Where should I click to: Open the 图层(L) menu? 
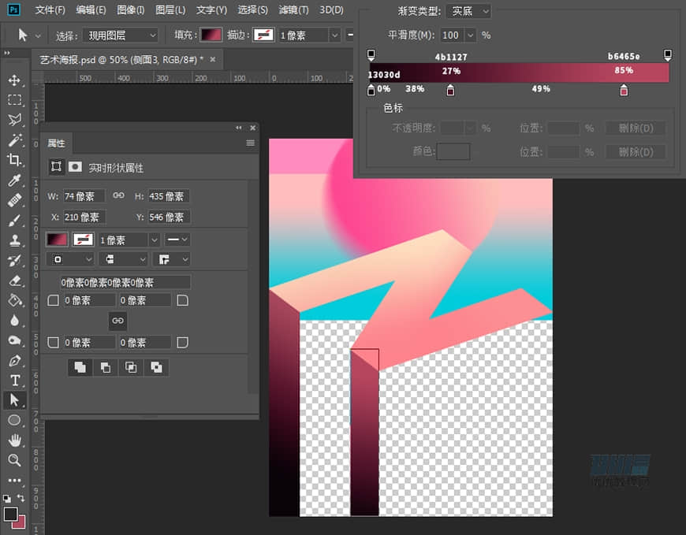170,10
